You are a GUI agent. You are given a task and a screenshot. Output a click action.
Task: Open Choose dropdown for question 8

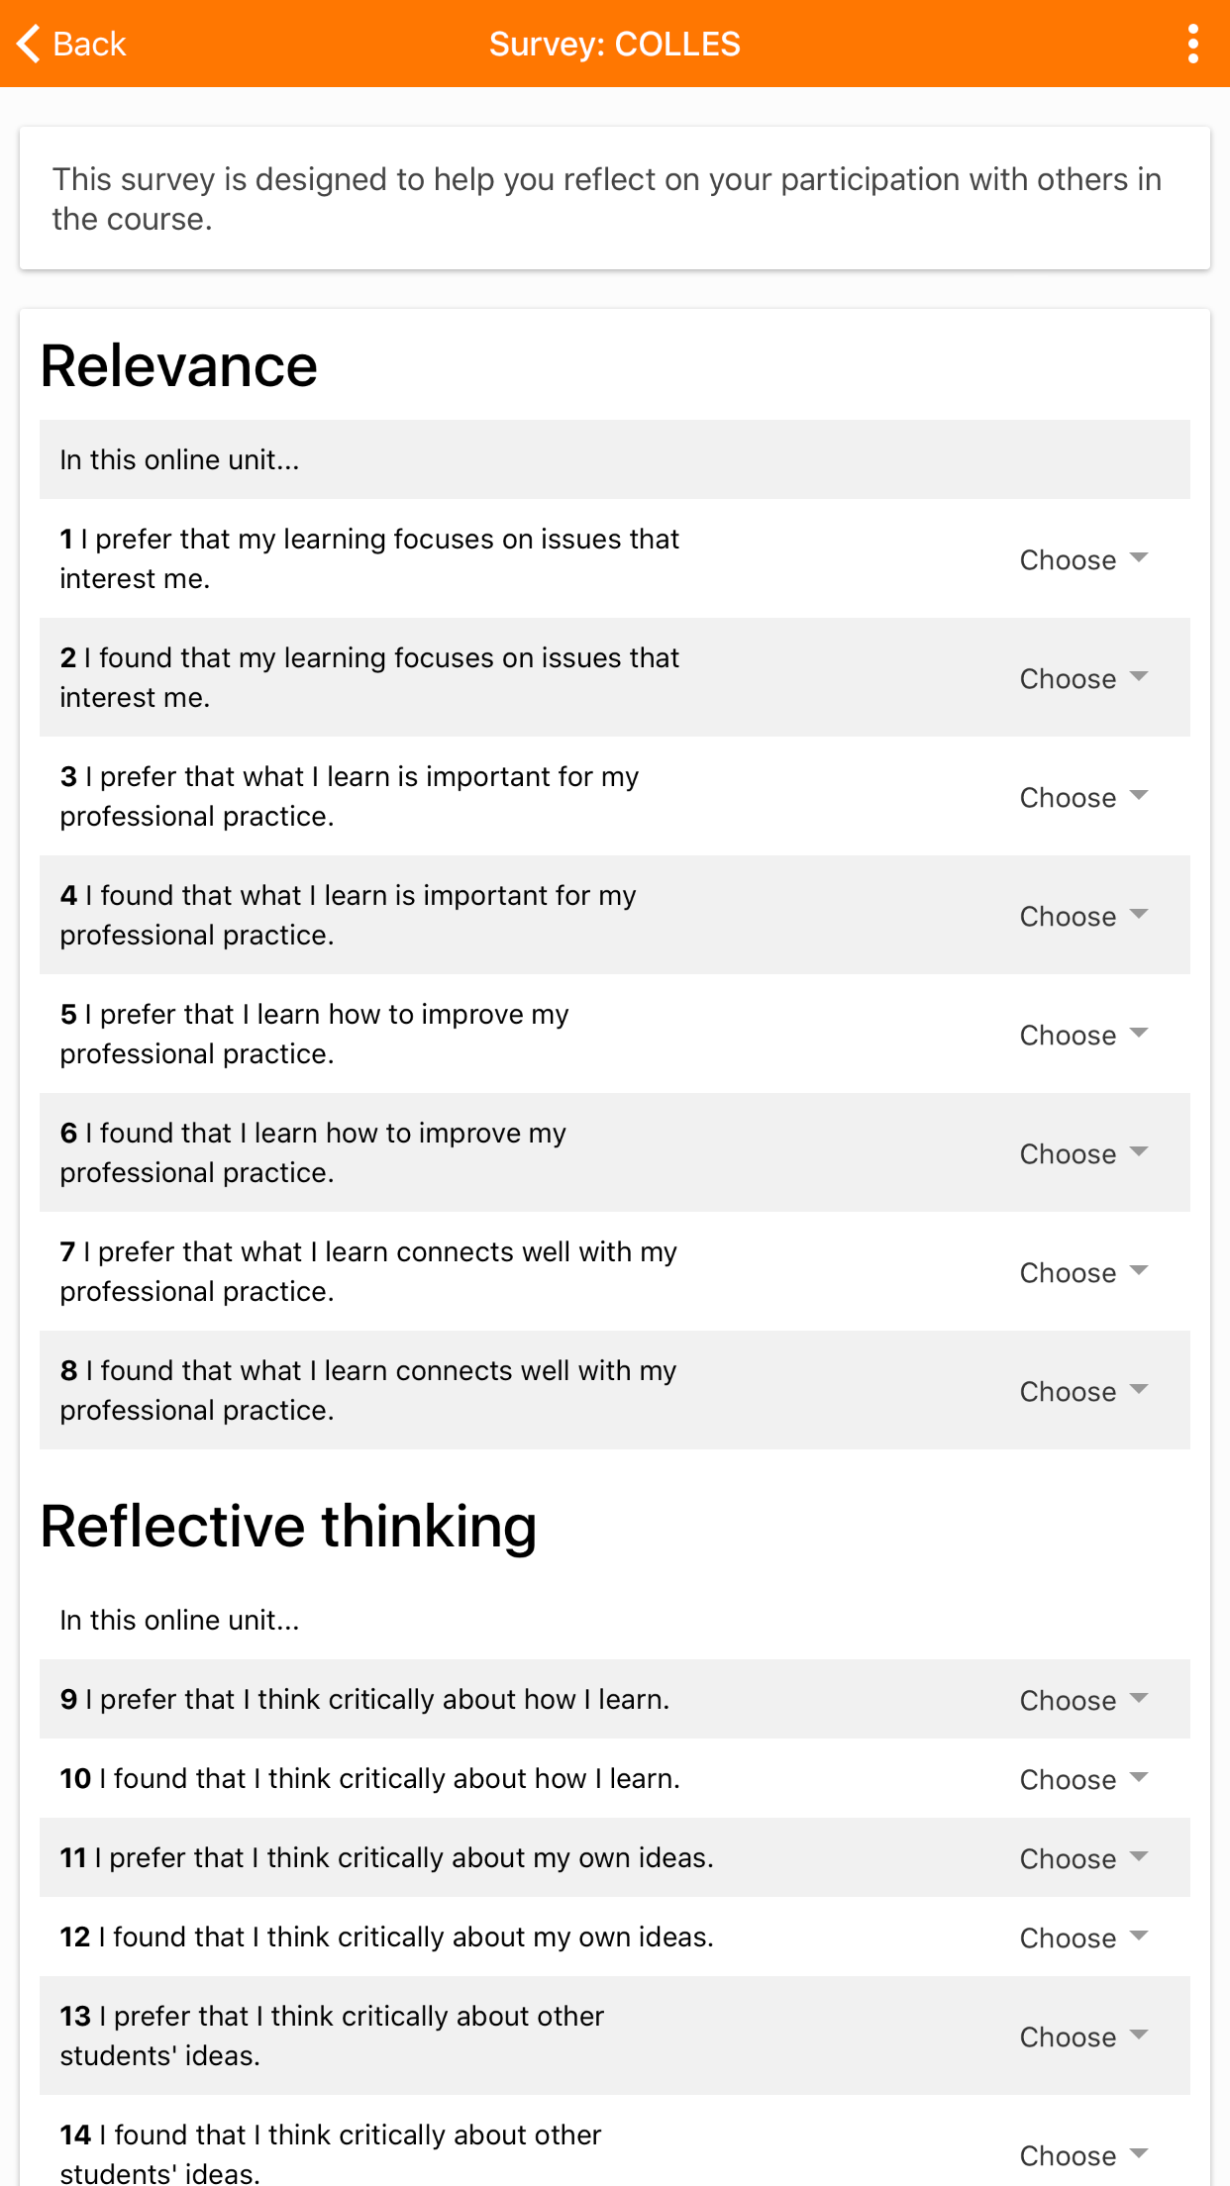(x=1084, y=1391)
